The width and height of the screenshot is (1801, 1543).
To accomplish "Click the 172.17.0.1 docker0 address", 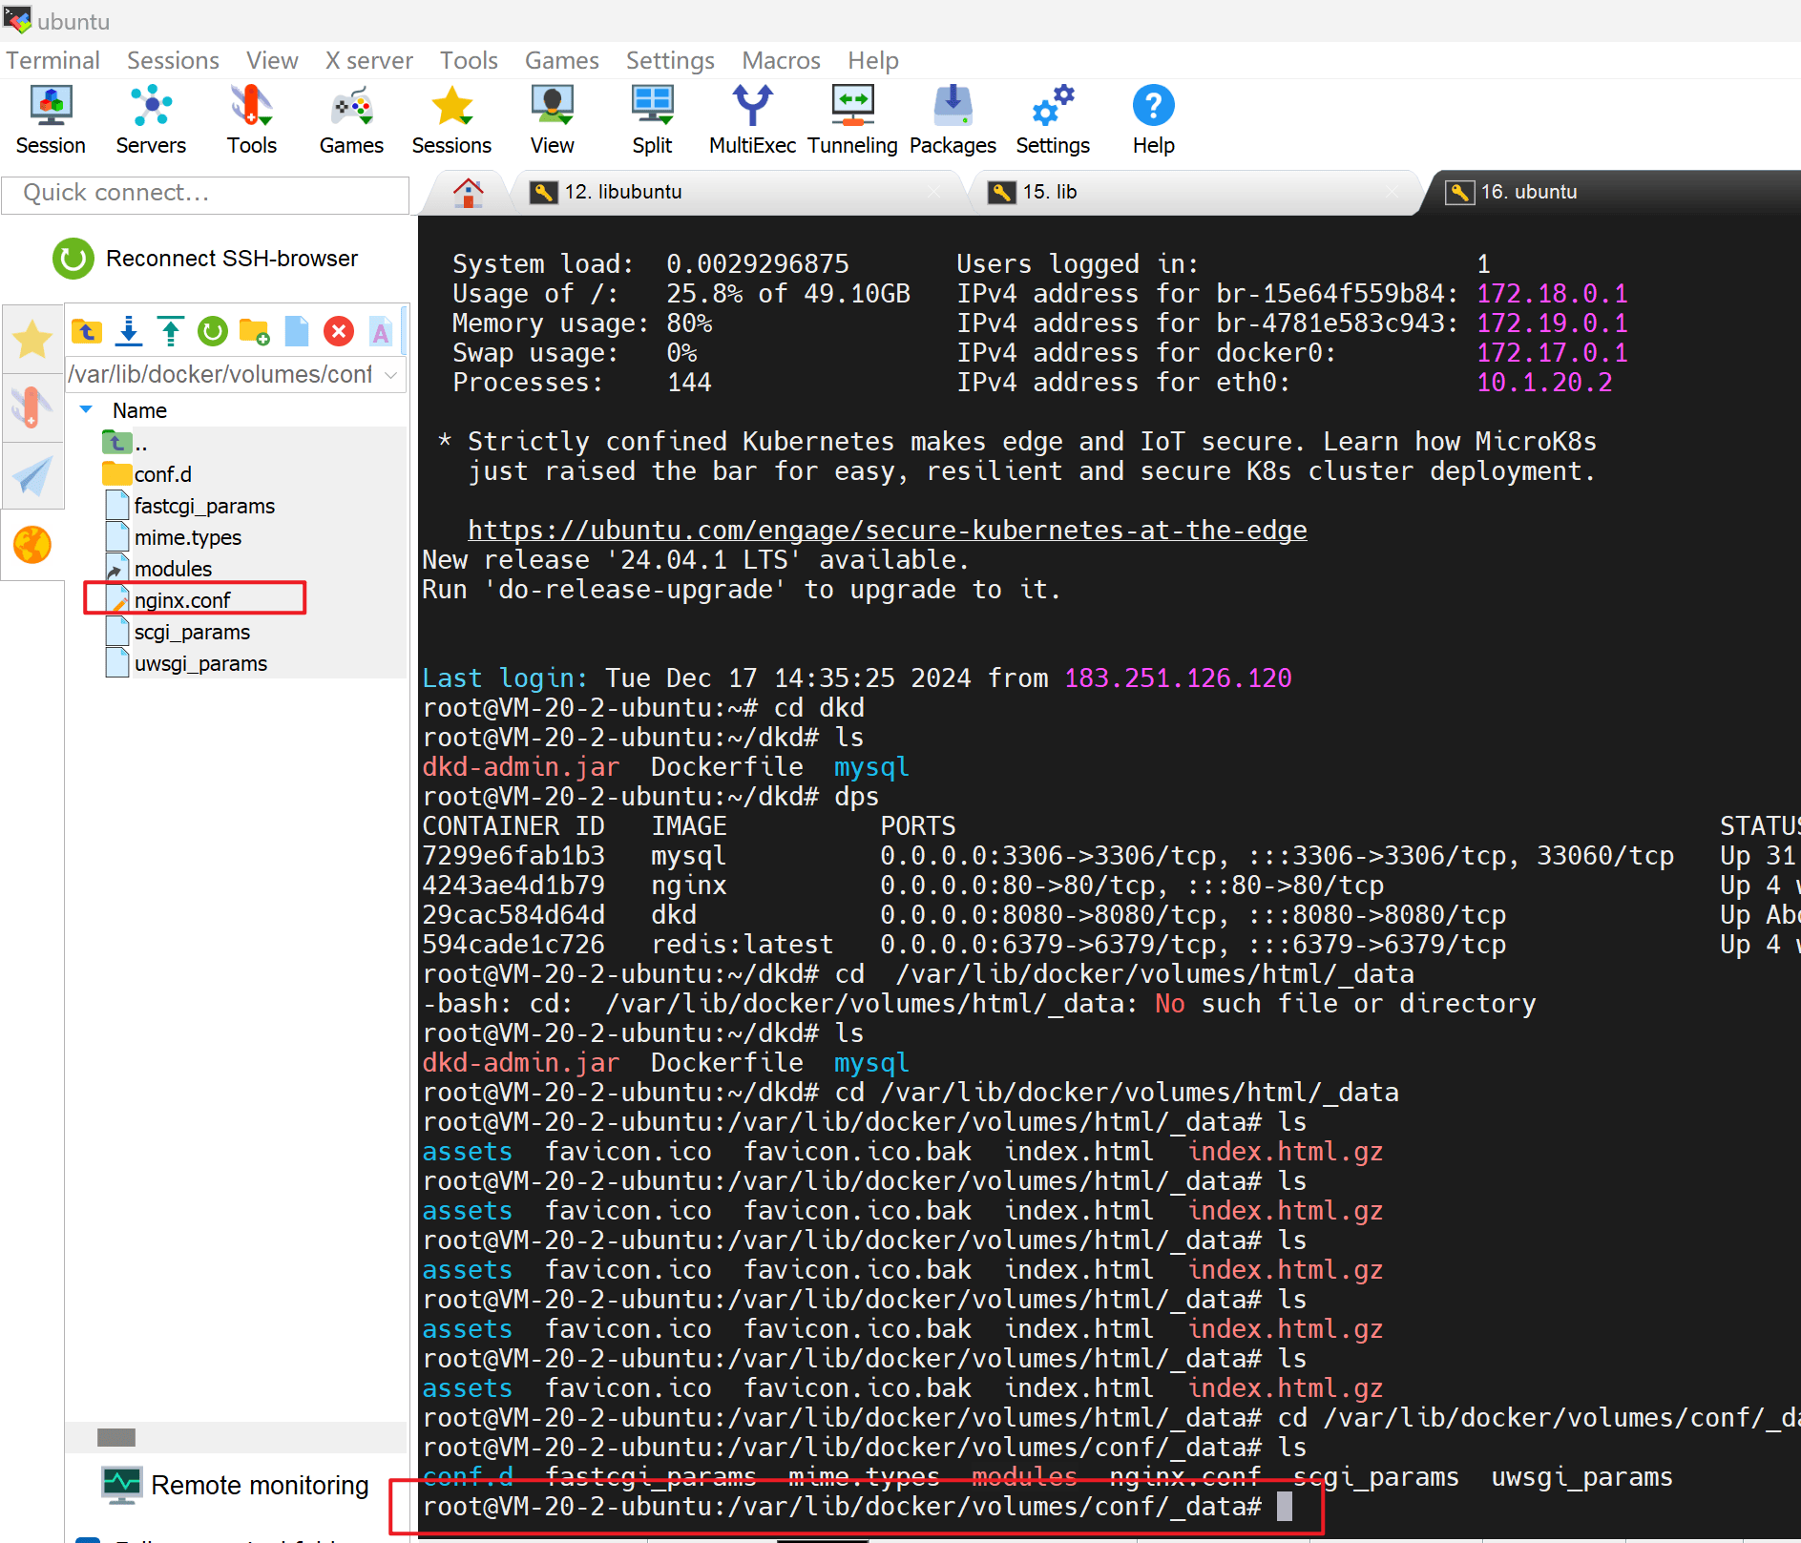I will pos(1552,353).
